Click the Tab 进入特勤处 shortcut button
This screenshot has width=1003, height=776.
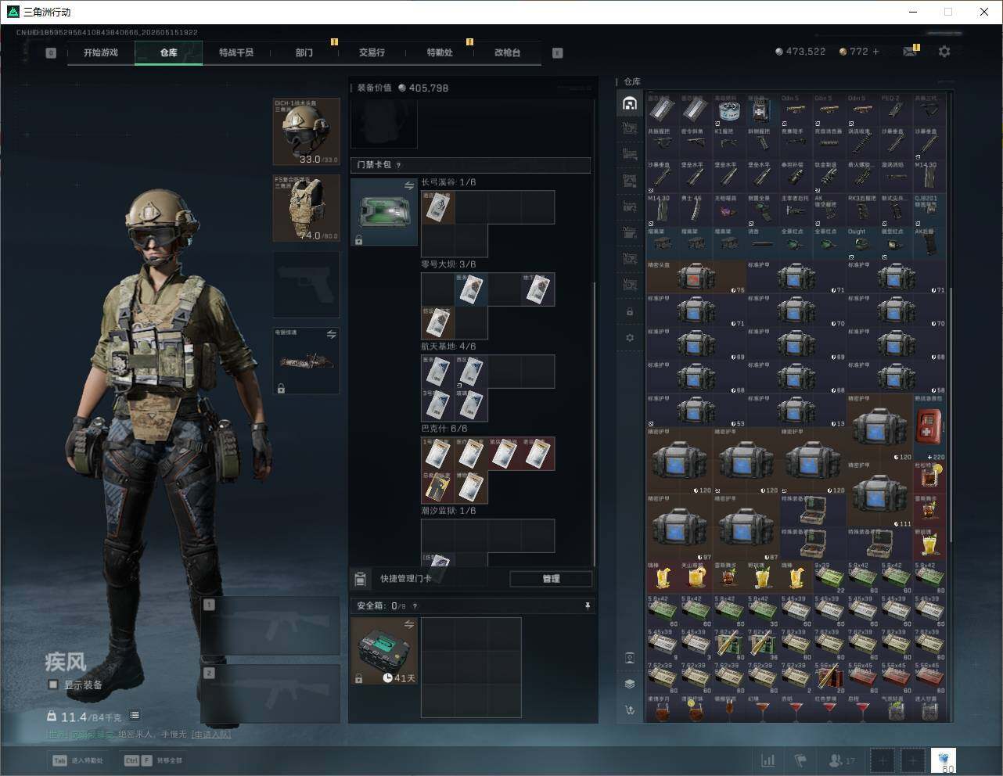click(x=77, y=760)
